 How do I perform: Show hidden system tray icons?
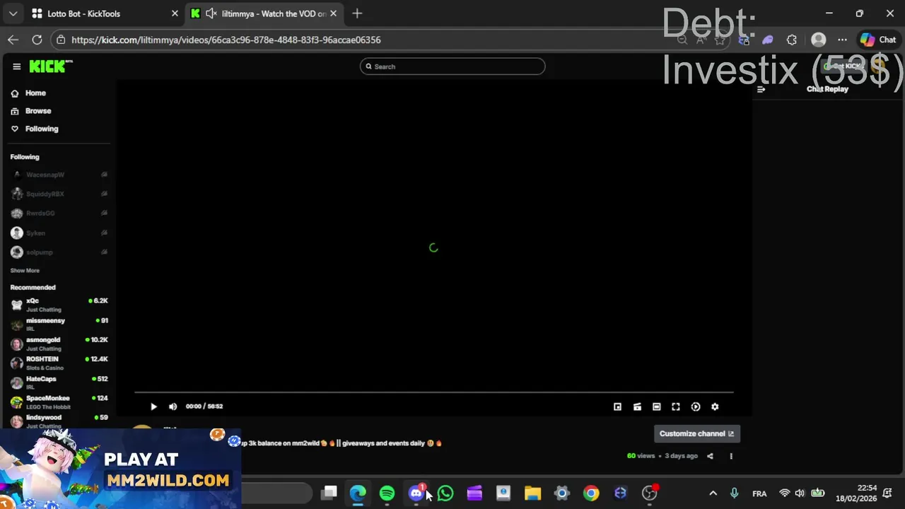[713, 493]
